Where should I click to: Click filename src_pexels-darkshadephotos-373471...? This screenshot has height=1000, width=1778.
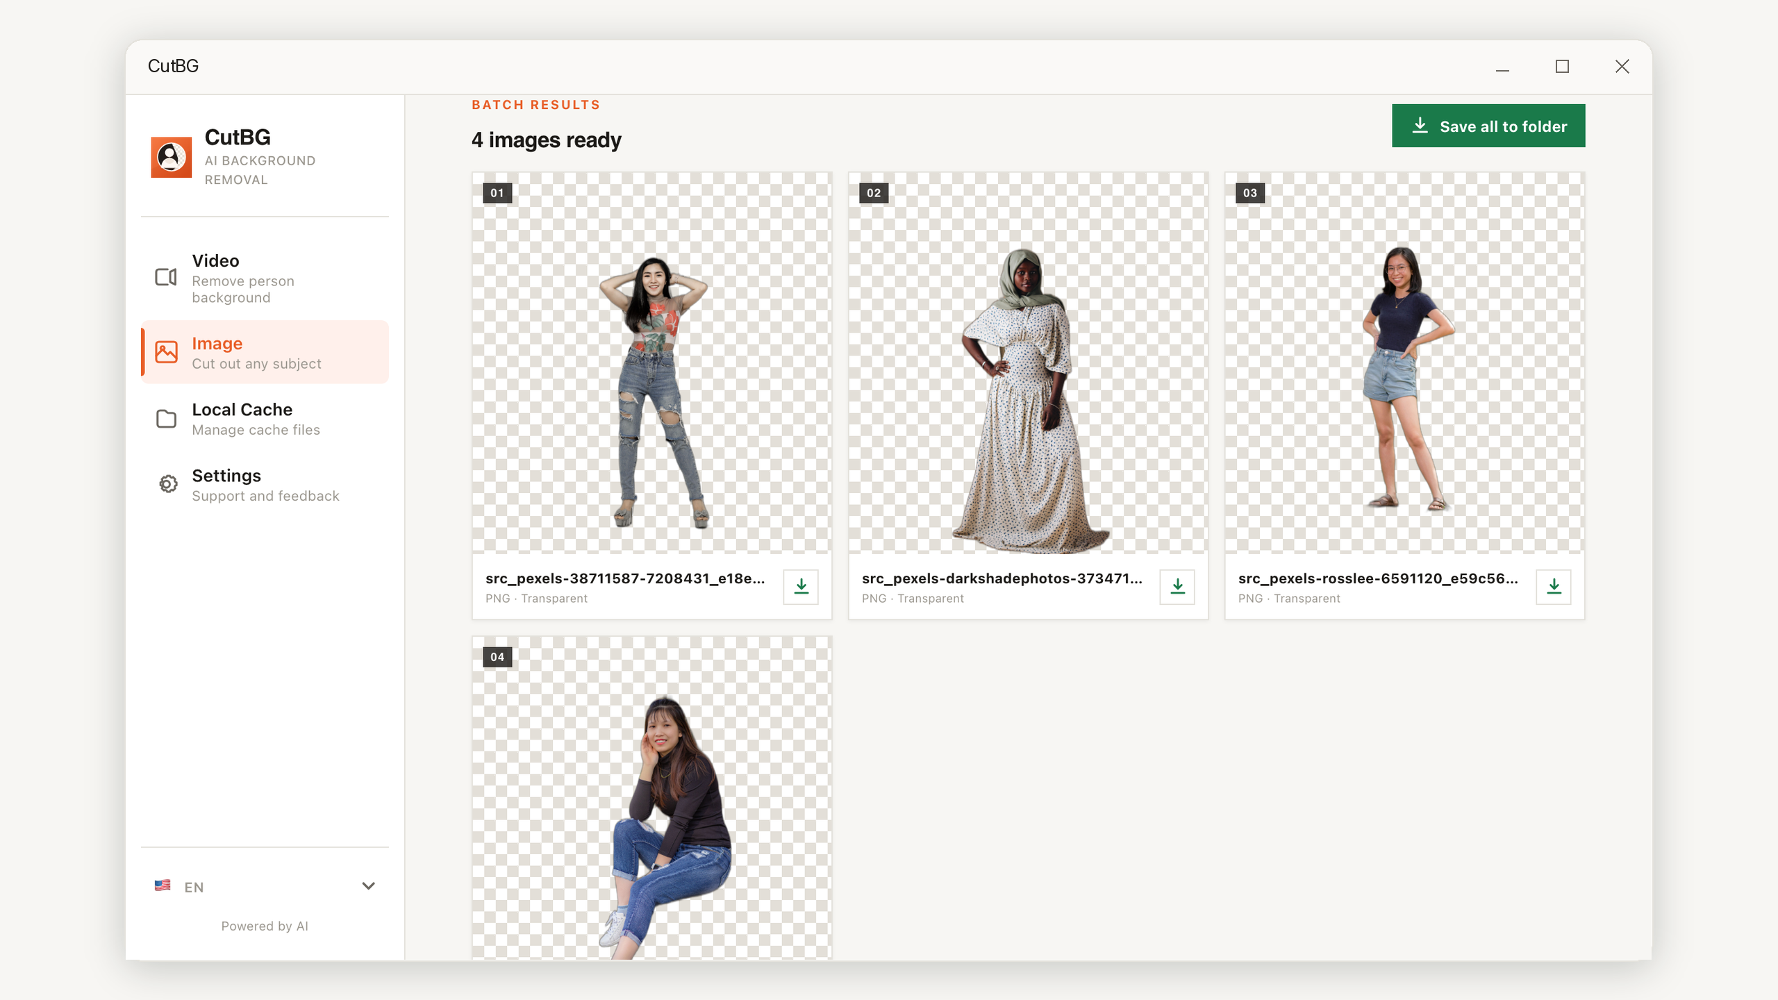[x=1002, y=578]
